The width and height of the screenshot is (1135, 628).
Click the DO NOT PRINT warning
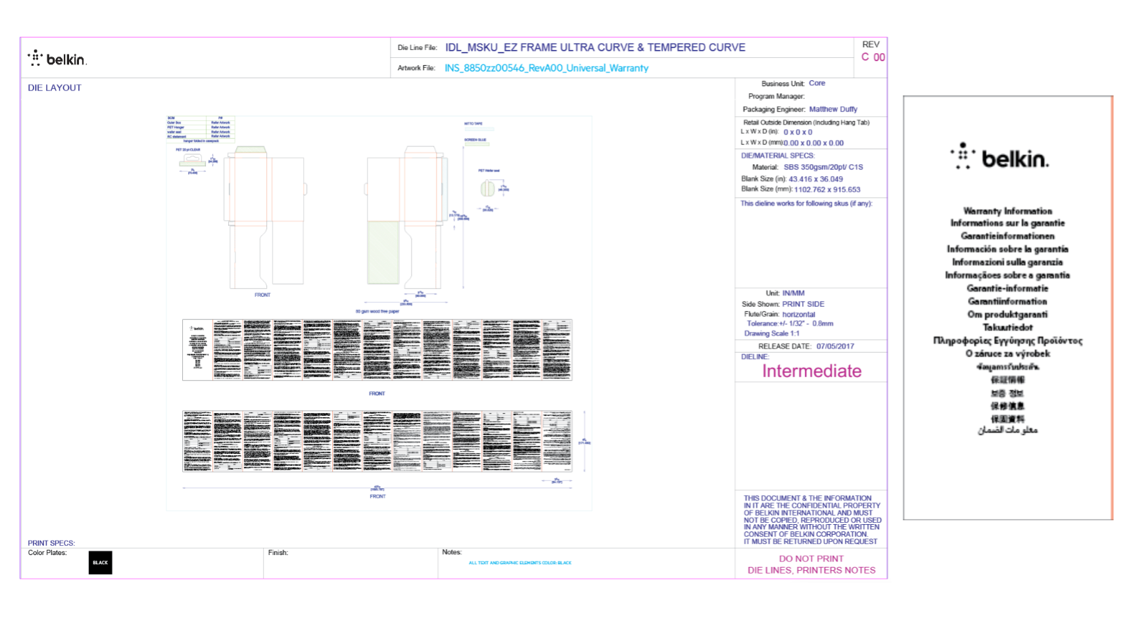click(x=811, y=558)
